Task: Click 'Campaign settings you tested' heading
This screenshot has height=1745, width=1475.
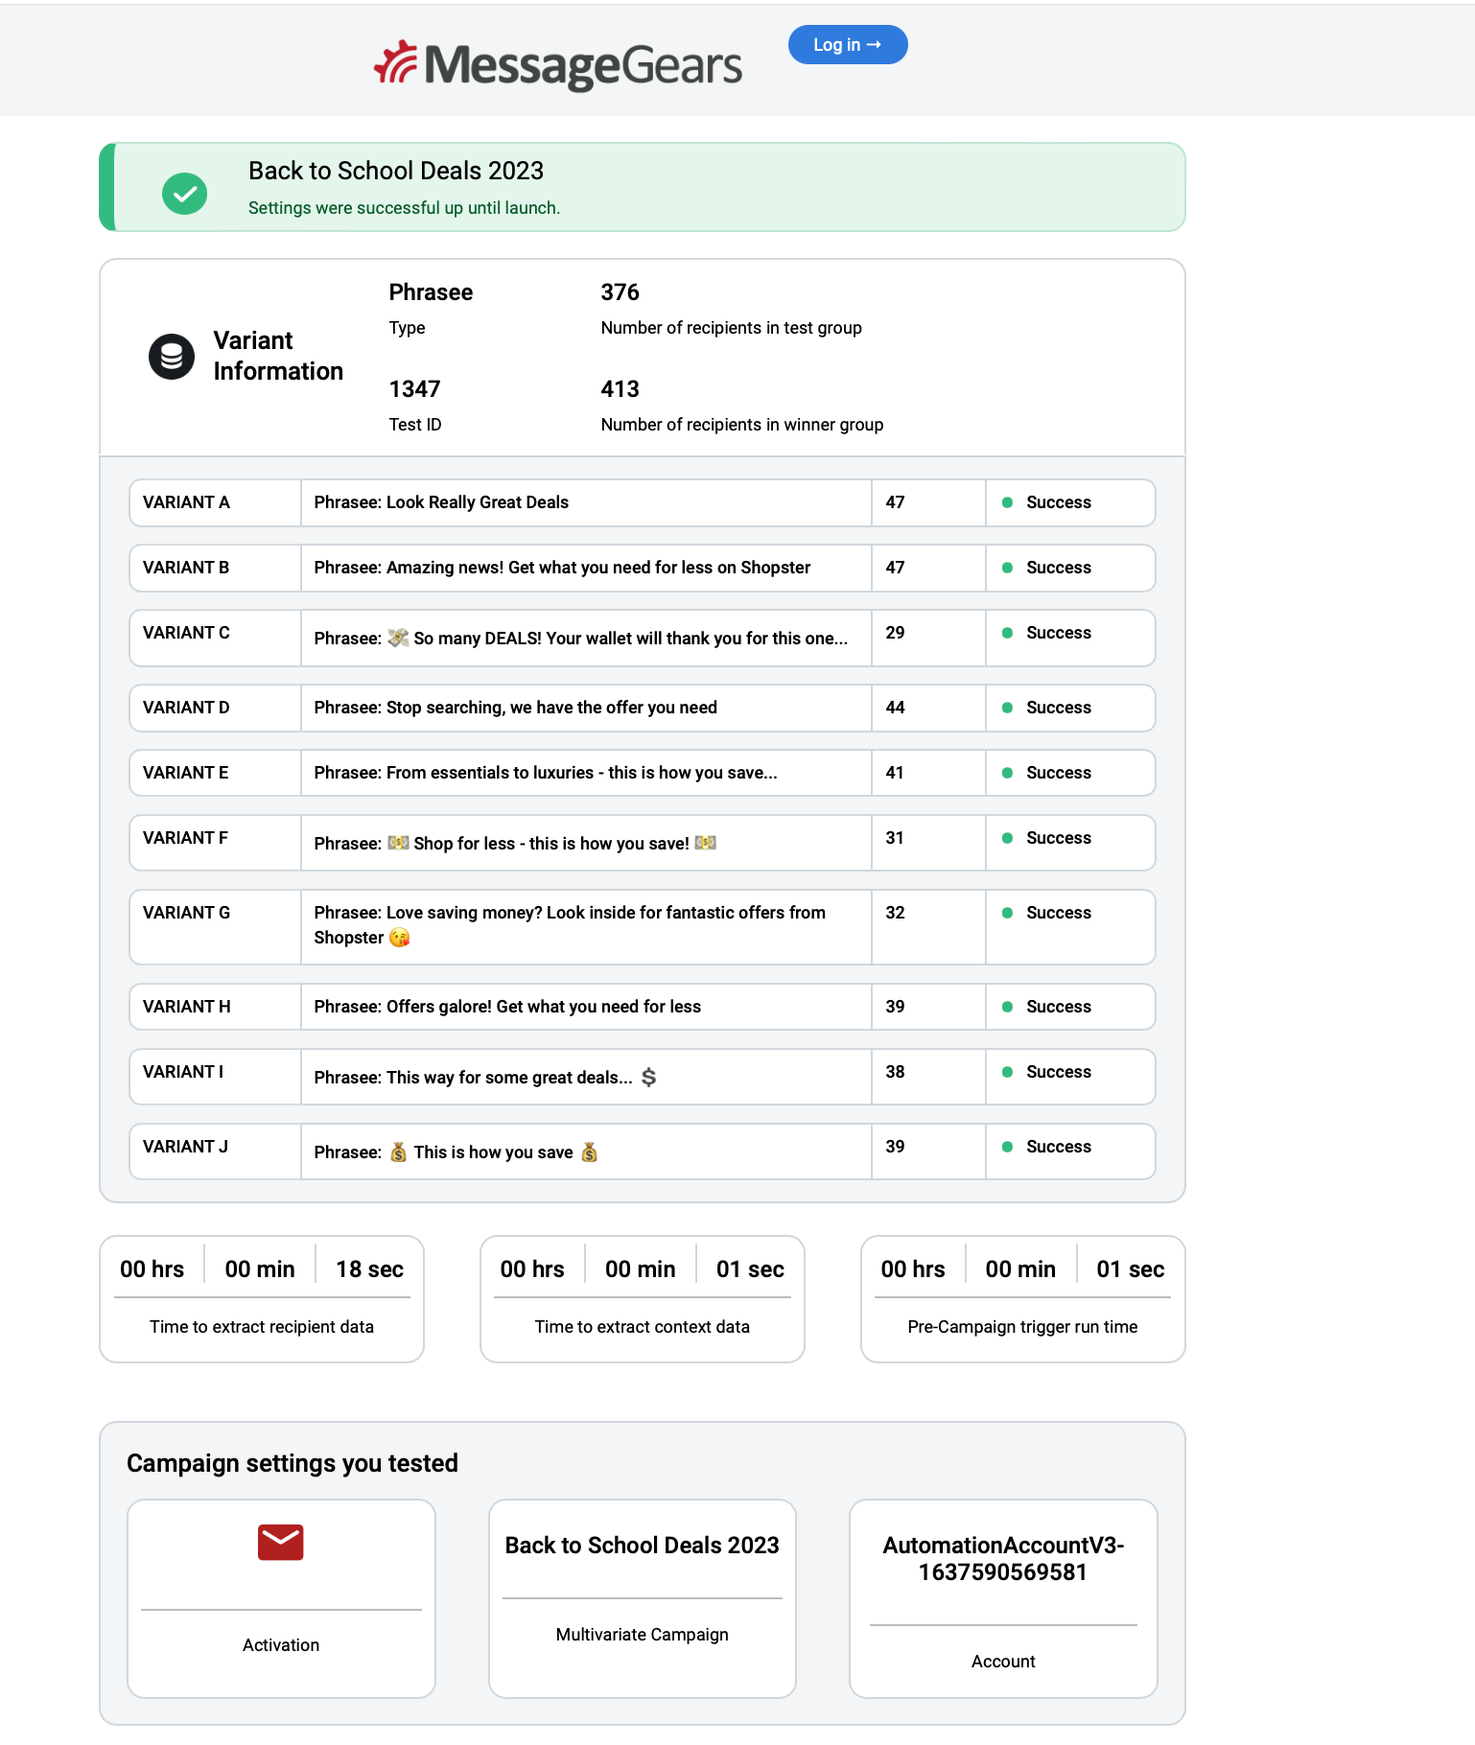Action: [x=293, y=1463]
